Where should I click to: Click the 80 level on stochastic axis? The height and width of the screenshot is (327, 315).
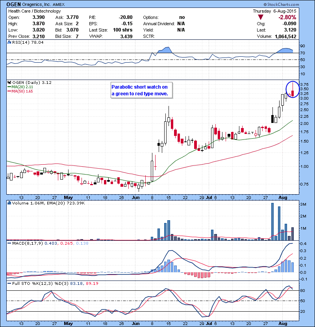302,290
